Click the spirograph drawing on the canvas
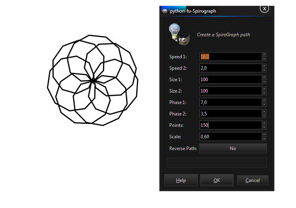Image resolution: width=296 pixels, height=208 pixels. click(x=92, y=80)
